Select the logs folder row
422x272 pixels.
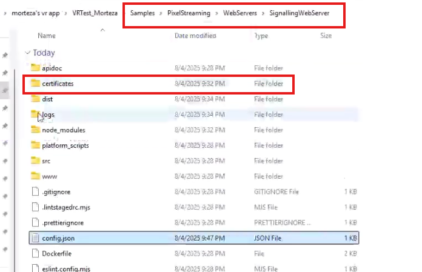[182, 114]
